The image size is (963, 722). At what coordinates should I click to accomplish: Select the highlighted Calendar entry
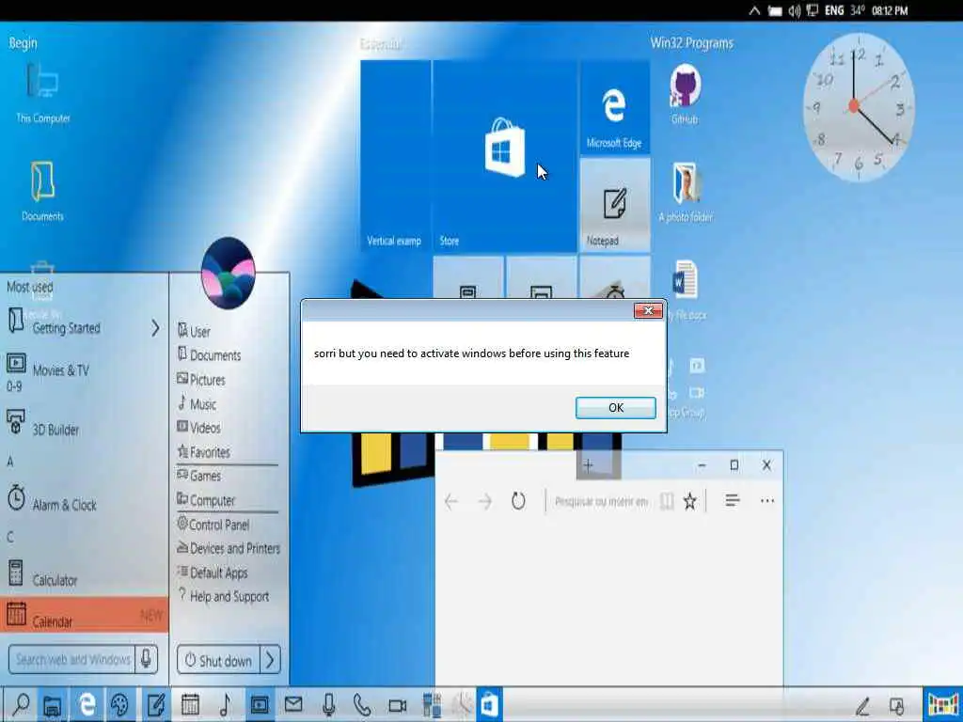coord(84,615)
